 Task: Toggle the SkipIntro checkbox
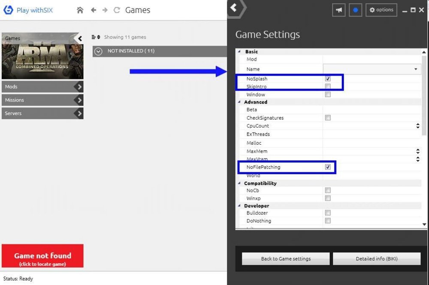tap(328, 86)
